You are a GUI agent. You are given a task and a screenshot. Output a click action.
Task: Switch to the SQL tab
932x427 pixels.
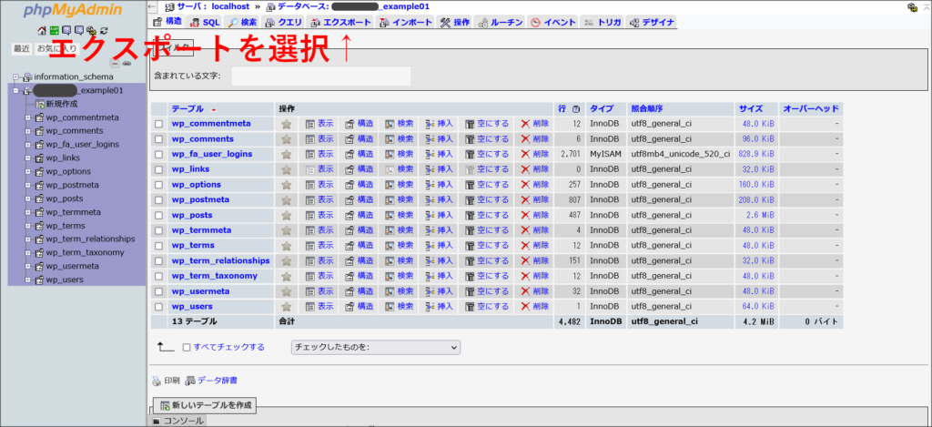coord(205,22)
